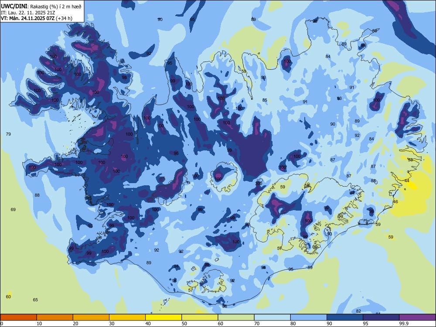Click the map value '69' off the west coast
Viewport: 436px width, 327px height.
[13, 209]
